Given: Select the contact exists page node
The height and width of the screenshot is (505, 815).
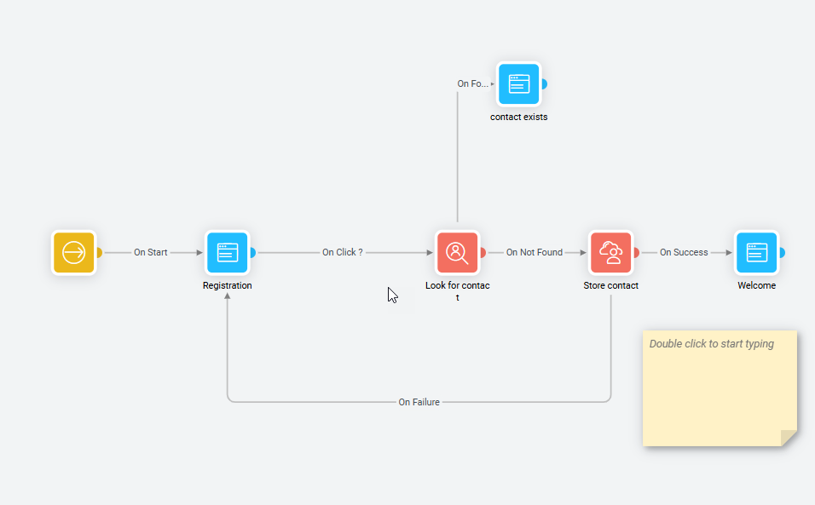Looking at the screenshot, I should tap(518, 83).
